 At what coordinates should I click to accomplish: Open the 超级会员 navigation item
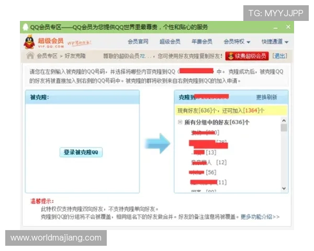click(170, 41)
